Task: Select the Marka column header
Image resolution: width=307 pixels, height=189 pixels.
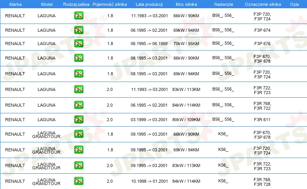Action: tap(15, 4)
